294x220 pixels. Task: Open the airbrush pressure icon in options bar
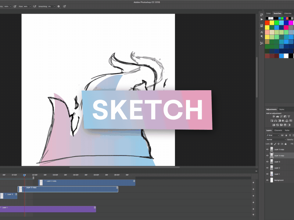click(35, 6)
